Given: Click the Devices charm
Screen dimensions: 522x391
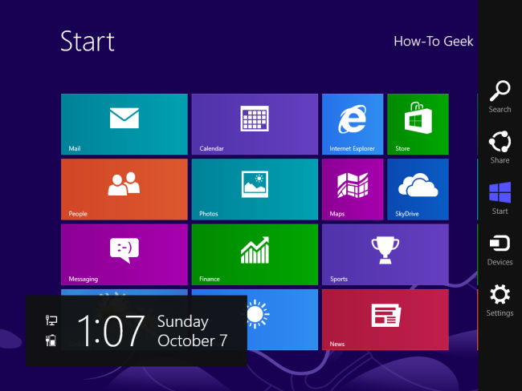Looking at the screenshot, I should (500, 250).
